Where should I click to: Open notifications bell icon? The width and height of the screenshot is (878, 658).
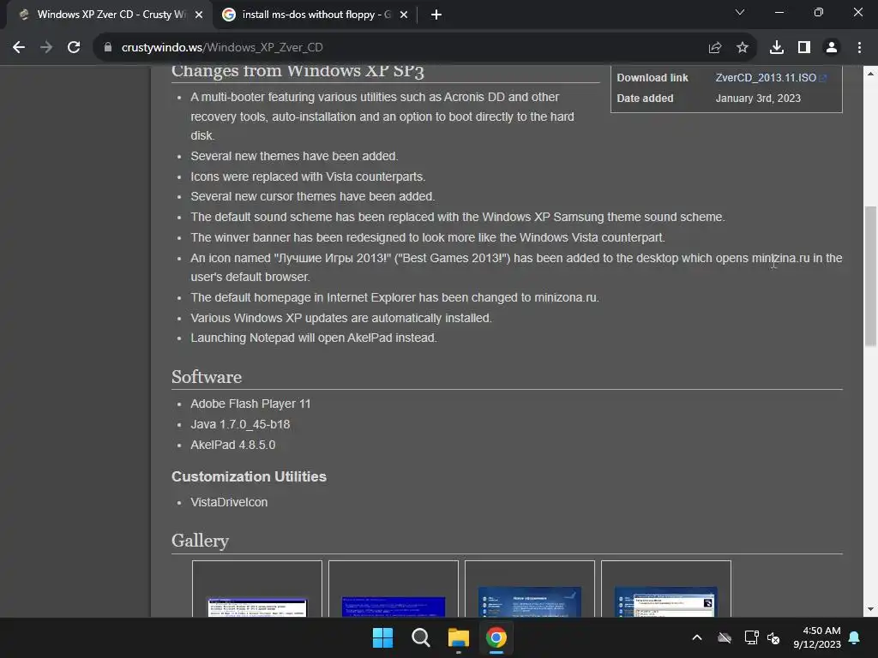click(x=855, y=637)
